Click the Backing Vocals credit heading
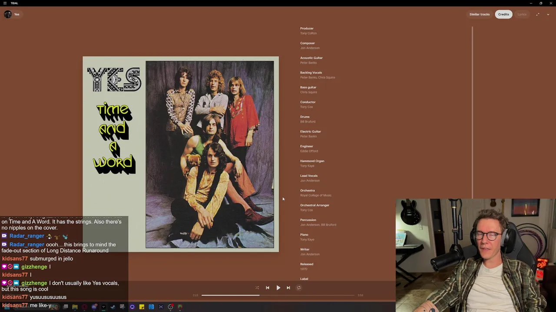Image resolution: width=556 pixels, height=312 pixels. (x=311, y=73)
